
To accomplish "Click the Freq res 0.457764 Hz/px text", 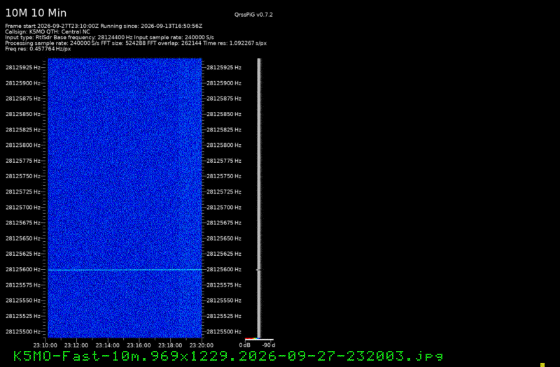I will (x=38, y=49).
